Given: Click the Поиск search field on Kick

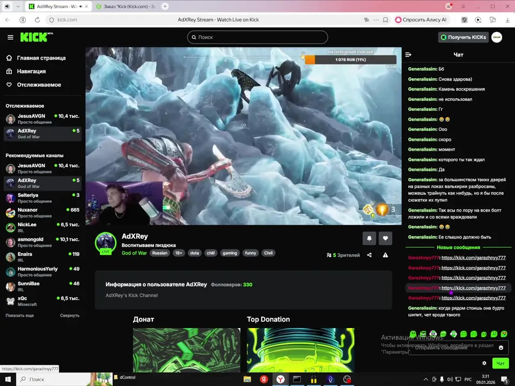Looking at the screenshot, I should (257, 37).
